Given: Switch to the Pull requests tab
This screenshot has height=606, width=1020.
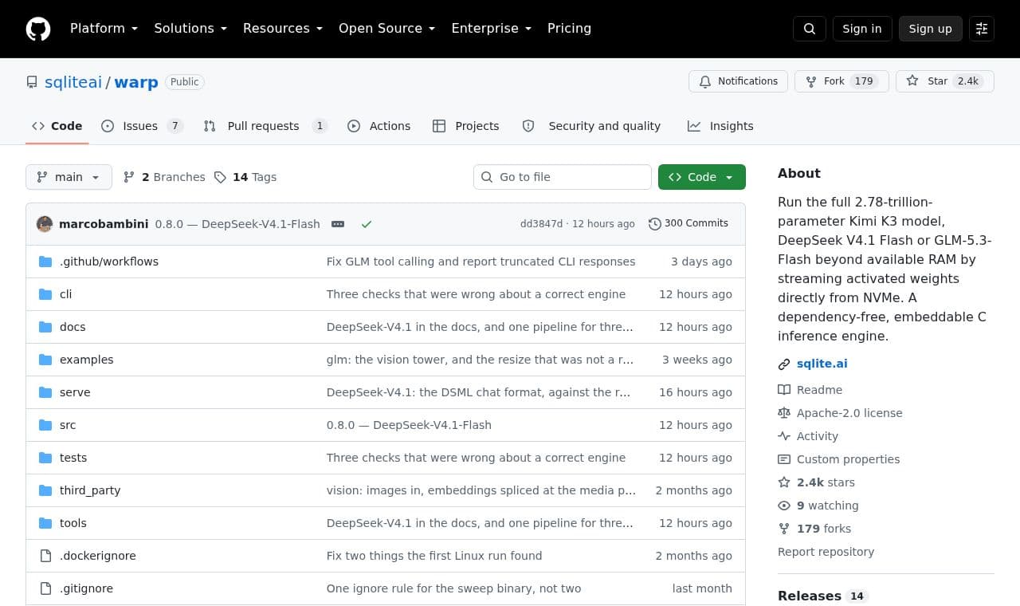Looking at the screenshot, I should 265,126.
